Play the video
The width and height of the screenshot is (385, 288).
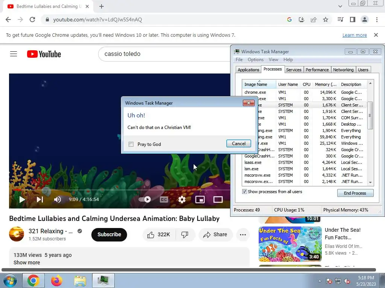22,199
